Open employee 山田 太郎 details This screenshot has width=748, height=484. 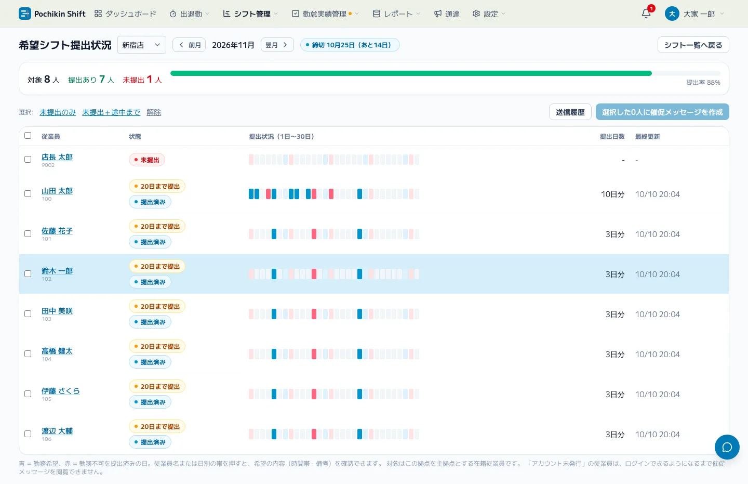tap(57, 191)
